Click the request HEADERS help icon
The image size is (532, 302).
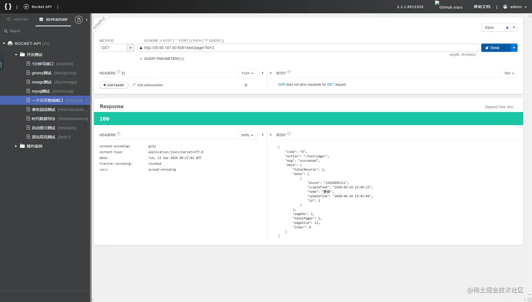point(119,72)
